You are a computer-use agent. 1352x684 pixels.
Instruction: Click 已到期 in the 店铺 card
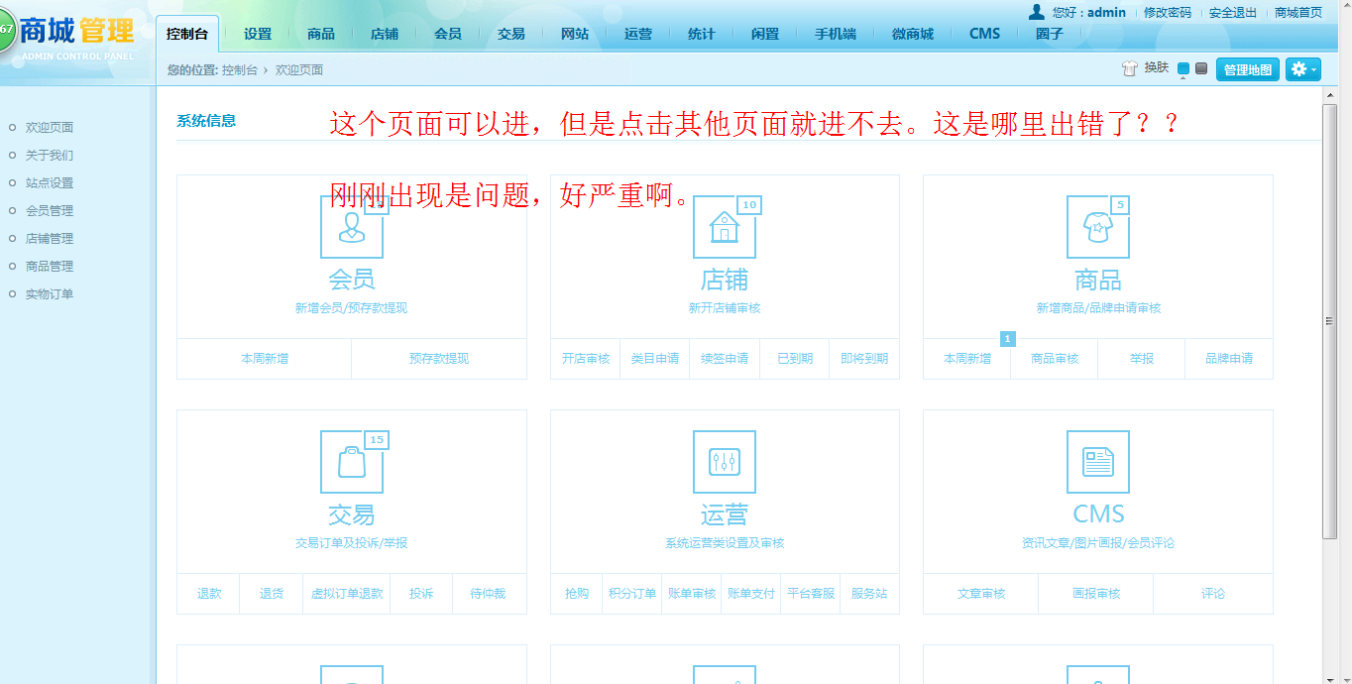point(795,359)
